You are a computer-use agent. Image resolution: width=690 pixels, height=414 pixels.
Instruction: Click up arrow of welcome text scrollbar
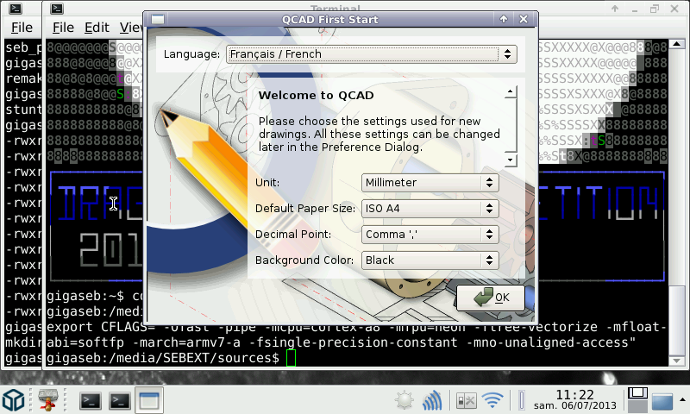510,92
